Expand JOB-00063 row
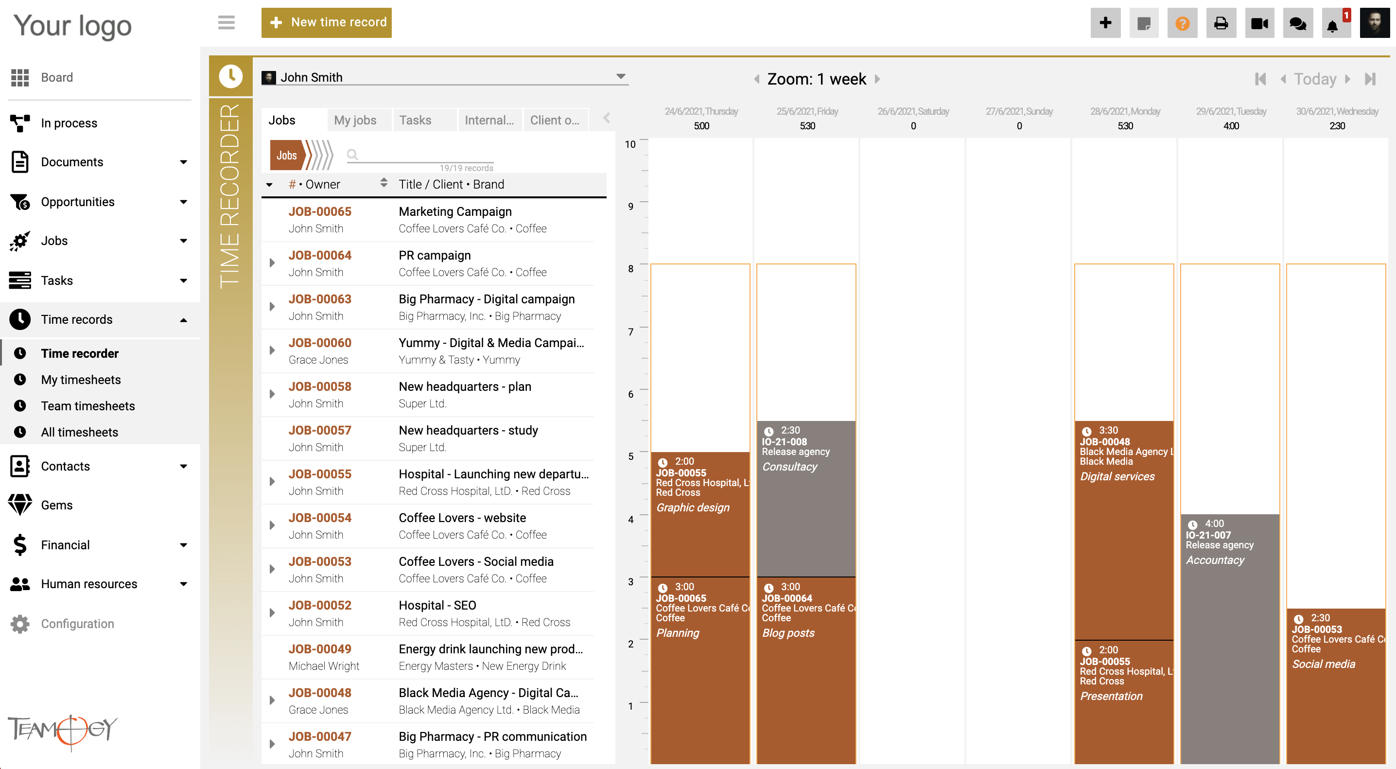Viewport: 1396px width, 769px height. (x=272, y=307)
